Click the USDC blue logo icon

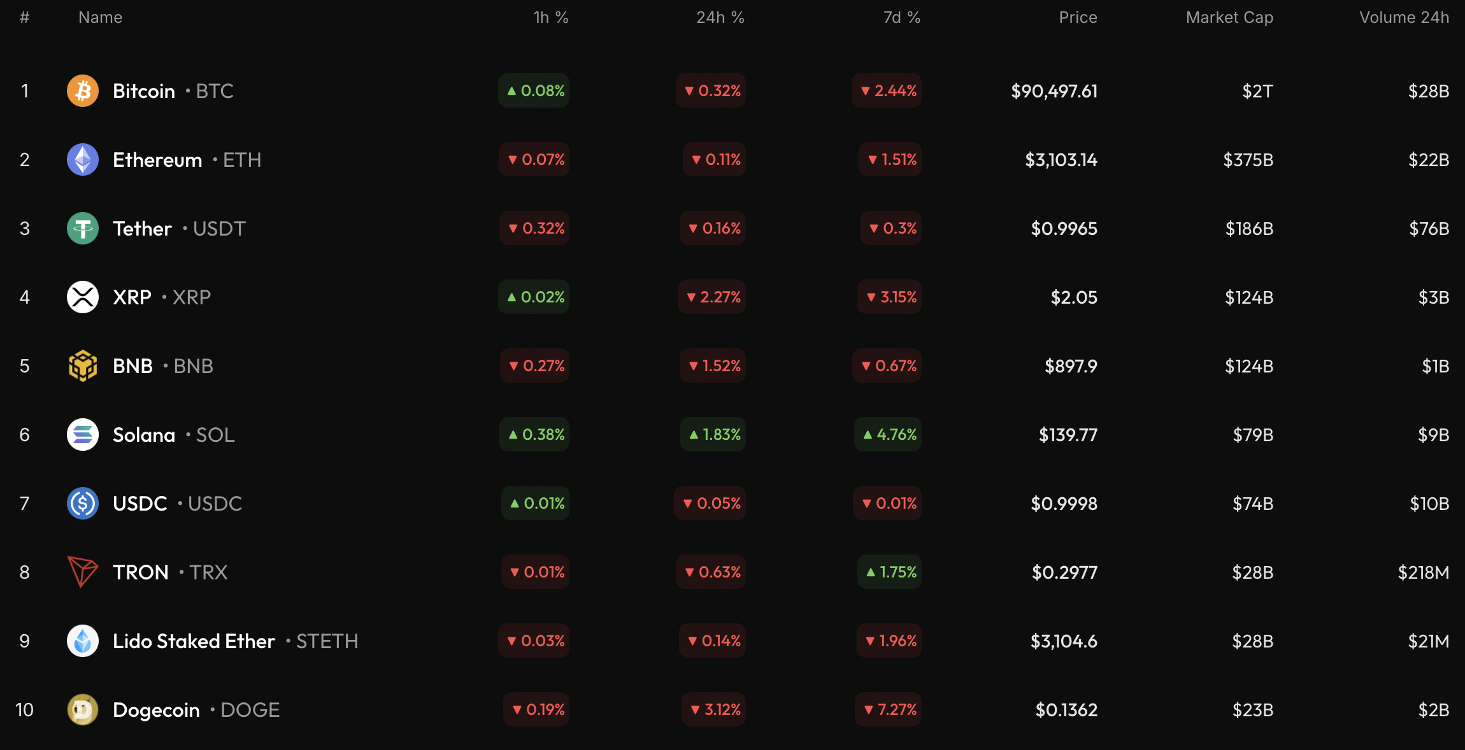tap(83, 504)
